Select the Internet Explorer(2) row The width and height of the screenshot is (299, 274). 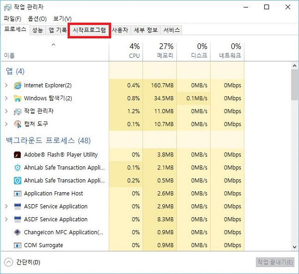123,85
